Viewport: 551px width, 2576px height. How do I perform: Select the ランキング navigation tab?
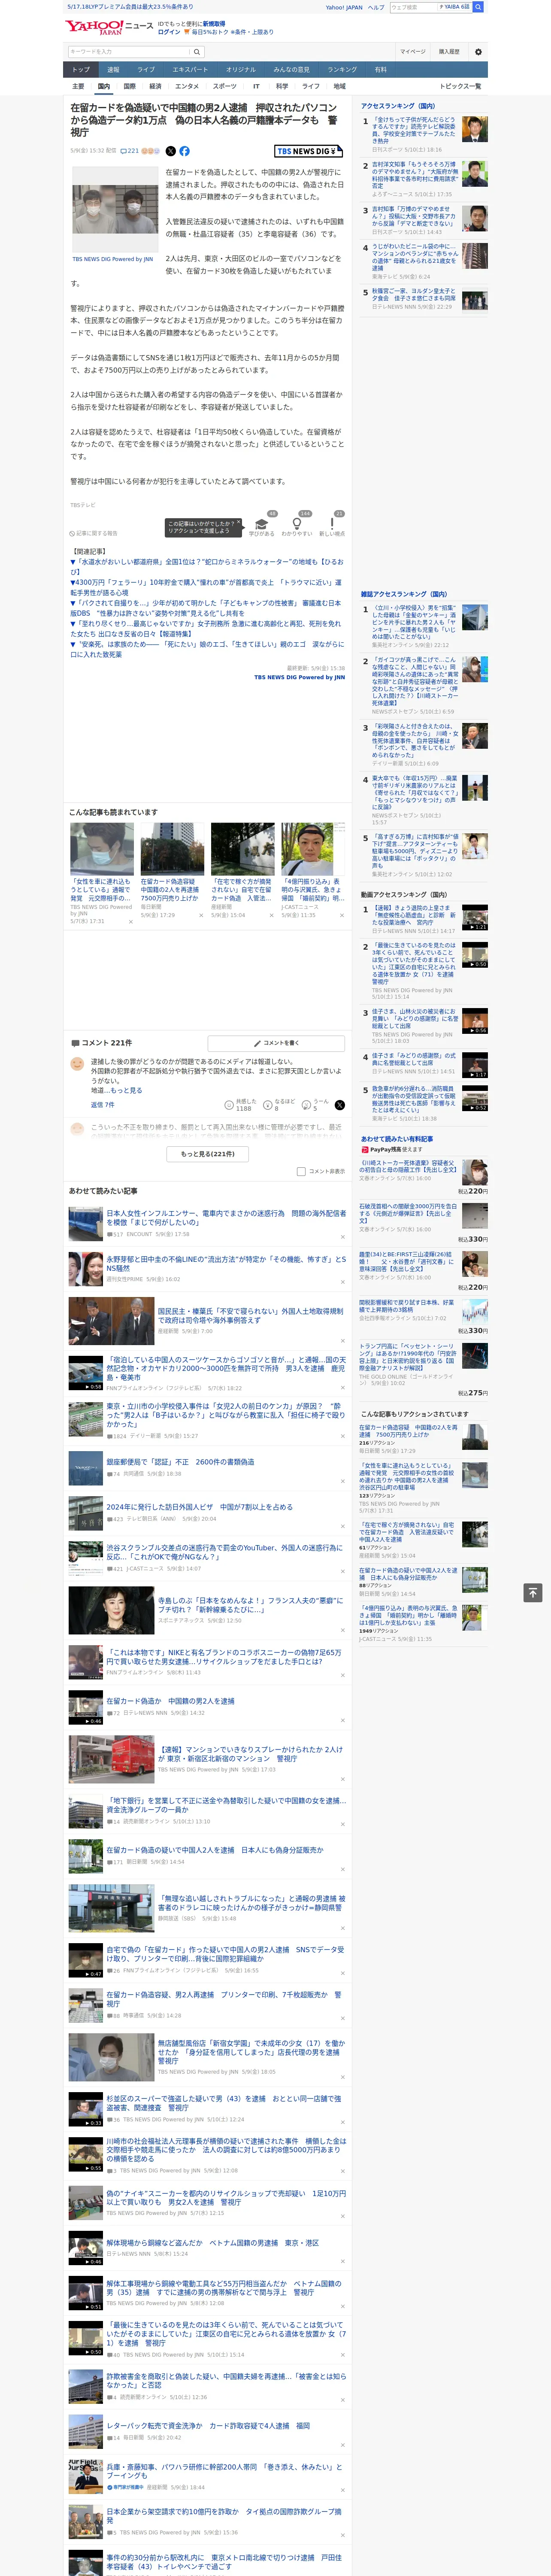click(x=342, y=70)
